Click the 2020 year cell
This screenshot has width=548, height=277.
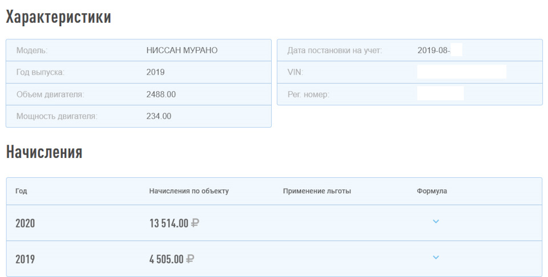tap(25, 223)
